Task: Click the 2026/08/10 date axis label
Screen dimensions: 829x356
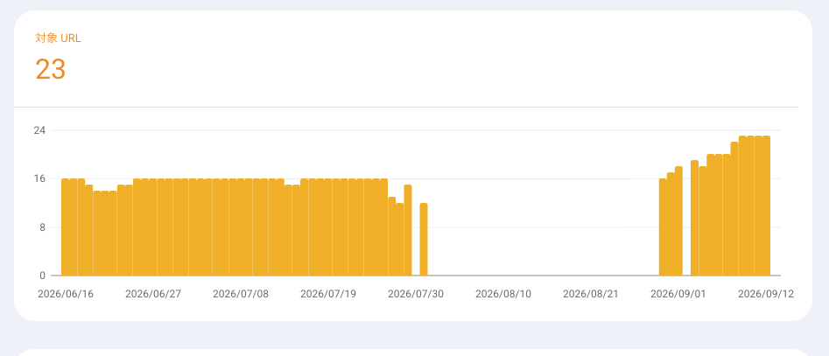Action: point(503,294)
